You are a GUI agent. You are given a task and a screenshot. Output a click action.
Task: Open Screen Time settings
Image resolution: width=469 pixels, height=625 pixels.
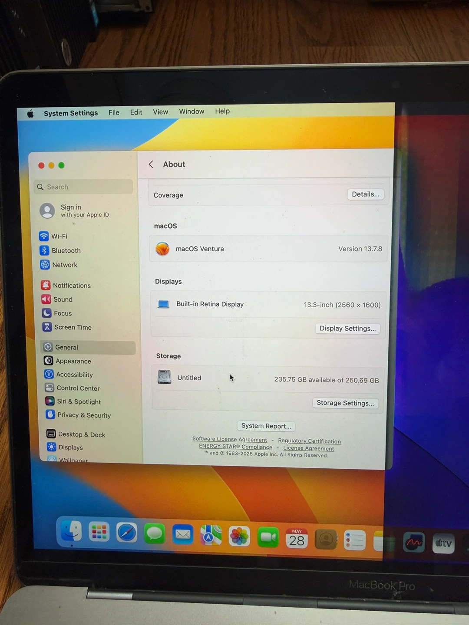(x=66, y=327)
